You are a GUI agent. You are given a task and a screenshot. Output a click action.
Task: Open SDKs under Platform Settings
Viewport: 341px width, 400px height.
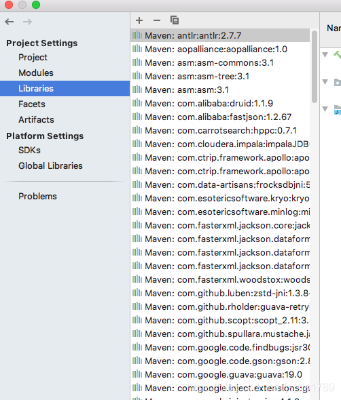29,151
